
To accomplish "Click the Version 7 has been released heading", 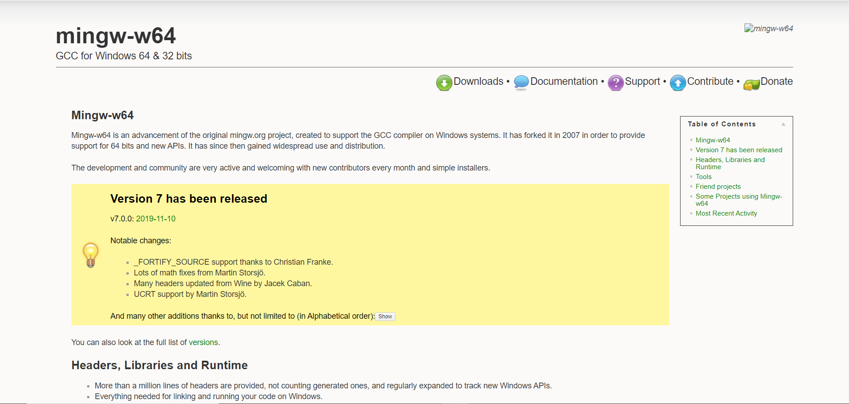I will point(189,199).
